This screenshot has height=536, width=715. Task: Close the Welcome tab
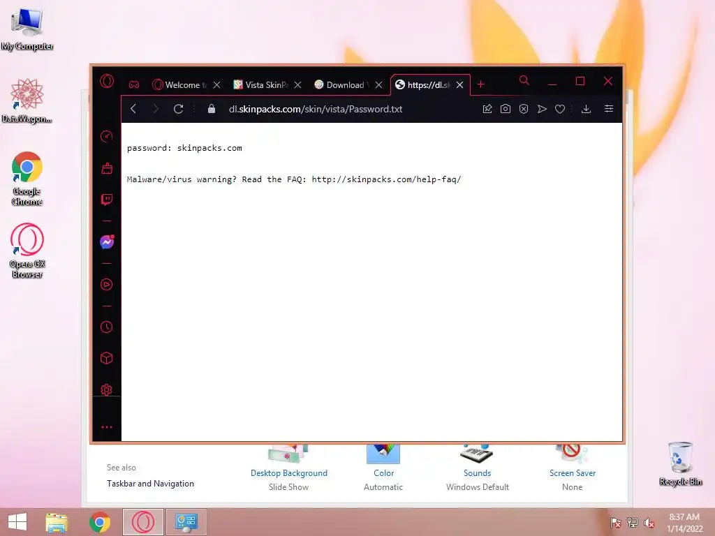click(x=217, y=84)
